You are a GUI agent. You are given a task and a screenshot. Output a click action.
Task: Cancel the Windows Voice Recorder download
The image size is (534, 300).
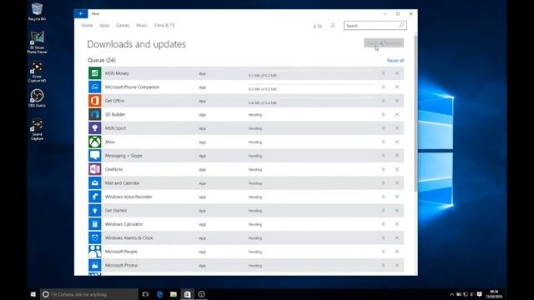coord(397,197)
